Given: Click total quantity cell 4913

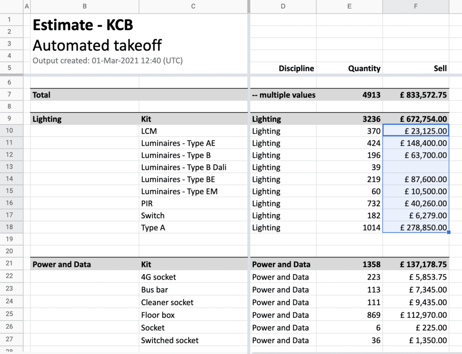Looking at the screenshot, I should (x=350, y=95).
